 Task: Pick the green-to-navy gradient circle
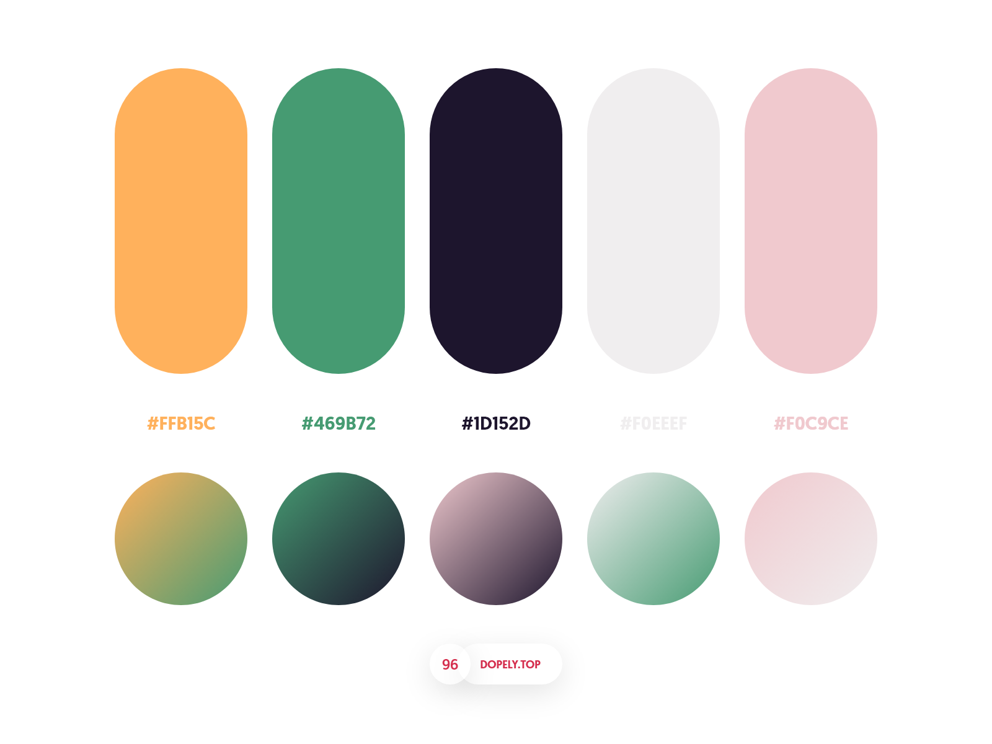pos(339,539)
